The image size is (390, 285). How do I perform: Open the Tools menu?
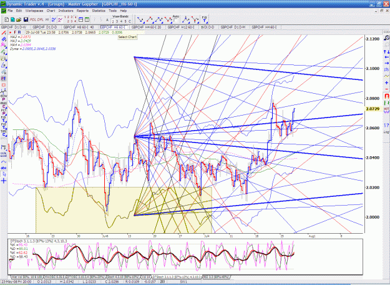coord(112,11)
